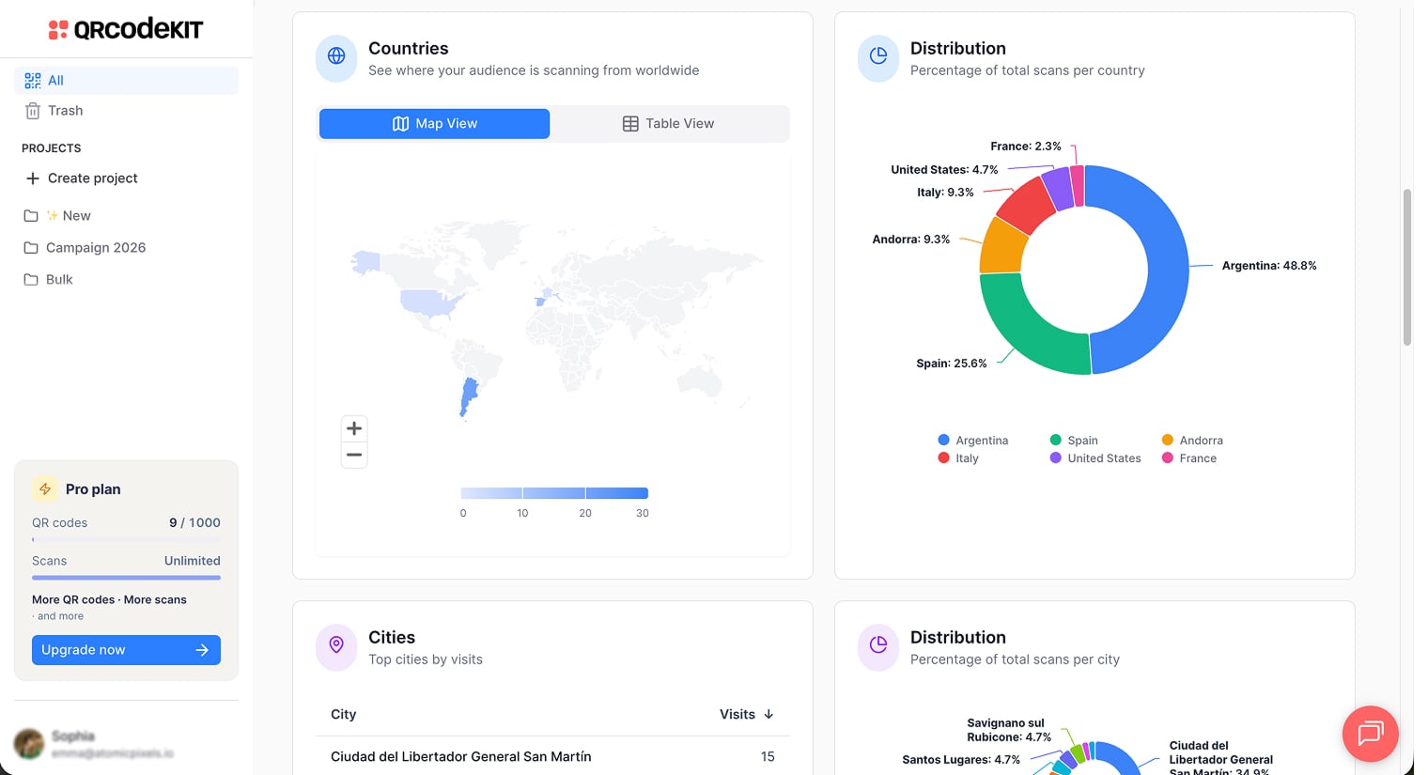This screenshot has width=1428, height=775.
Task: Click the QR codes '9 / 1000' usage text
Action: 194,523
